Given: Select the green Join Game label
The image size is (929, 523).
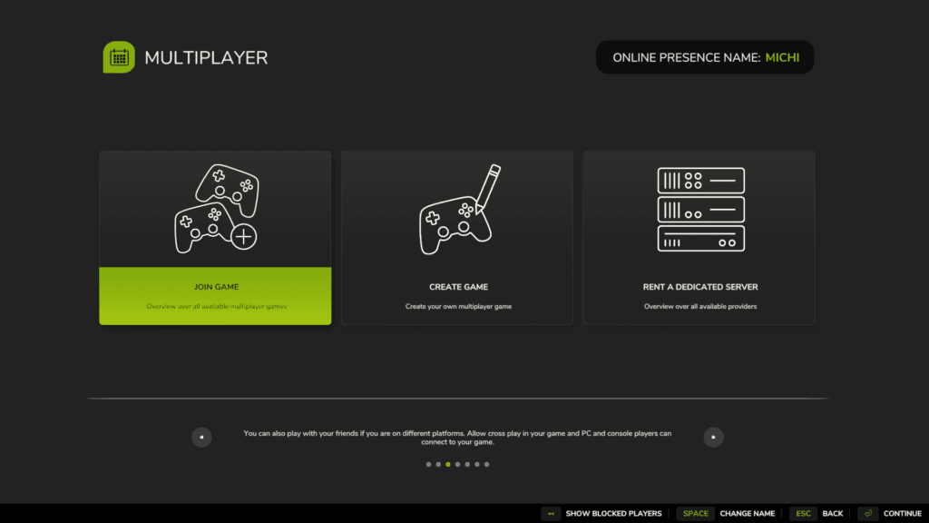Looking at the screenshot, I should click(215, 287).
